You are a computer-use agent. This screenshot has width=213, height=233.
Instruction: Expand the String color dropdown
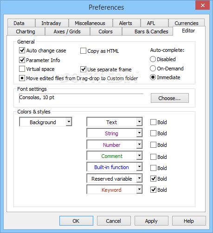pos(115,133)
